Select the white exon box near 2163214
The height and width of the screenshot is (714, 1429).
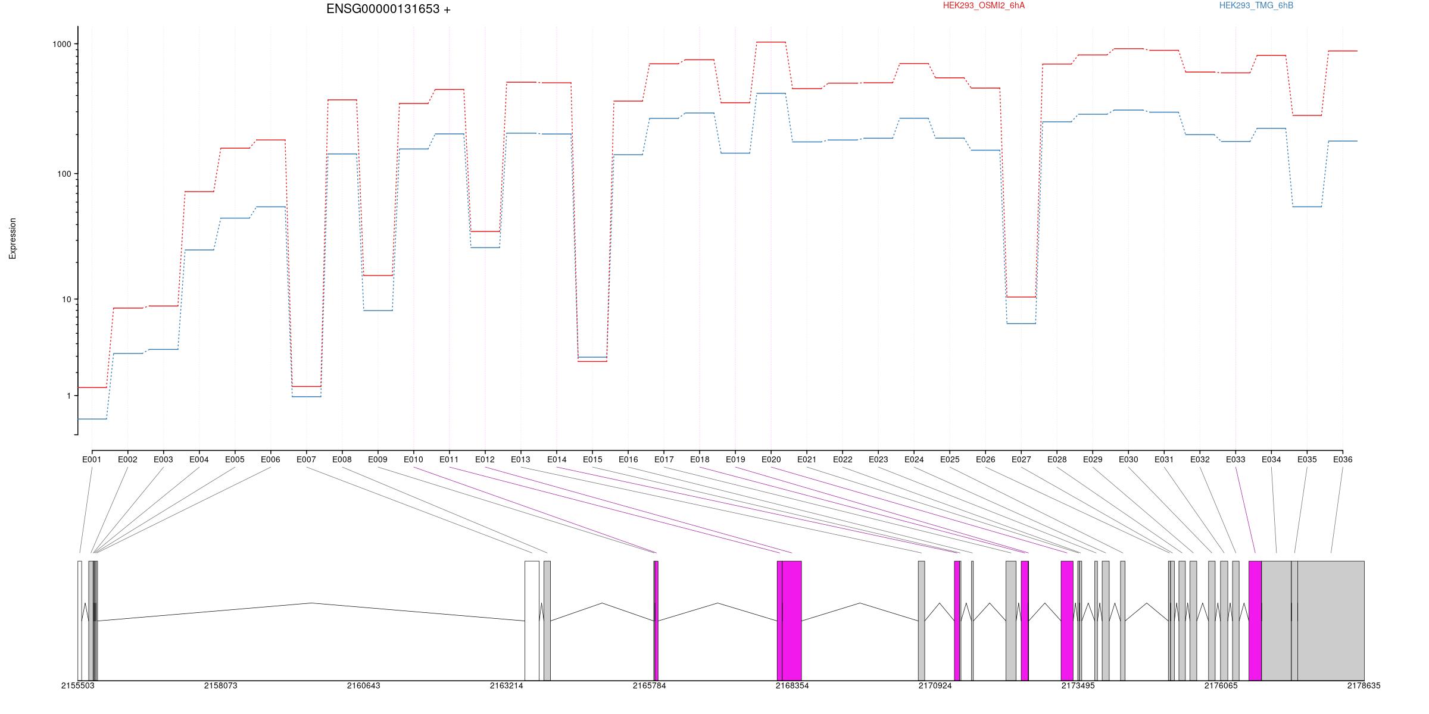[532, 621]
